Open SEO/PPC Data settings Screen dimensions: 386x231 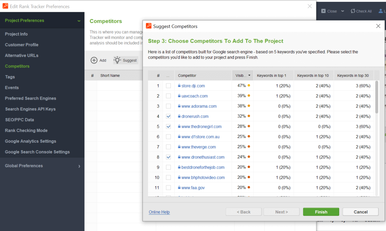[20, 120]
